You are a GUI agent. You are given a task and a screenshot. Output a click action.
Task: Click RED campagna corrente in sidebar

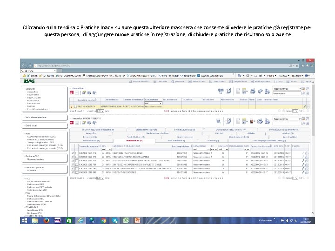41,136
